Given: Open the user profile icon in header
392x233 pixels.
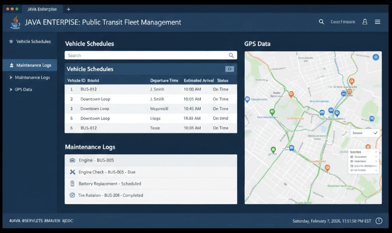Looking at the screenshot, I should (365, 22).
